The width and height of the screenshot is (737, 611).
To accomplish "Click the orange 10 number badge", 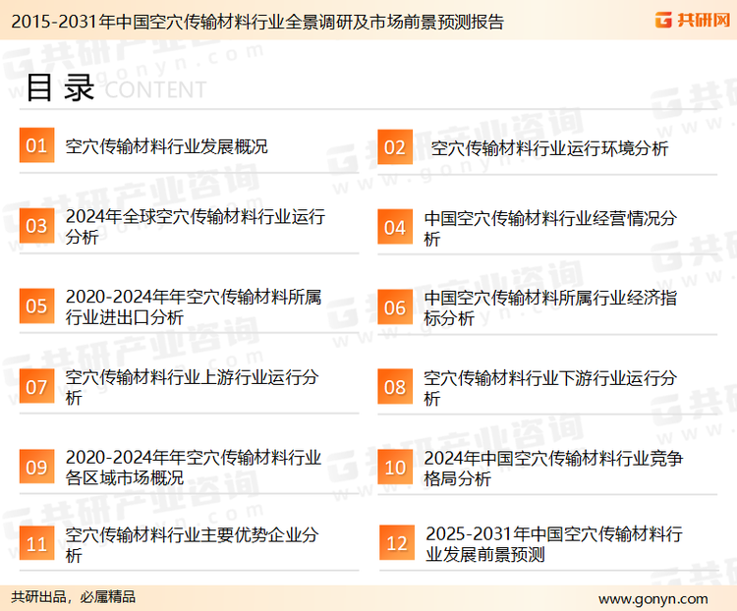I will point(395,468).
